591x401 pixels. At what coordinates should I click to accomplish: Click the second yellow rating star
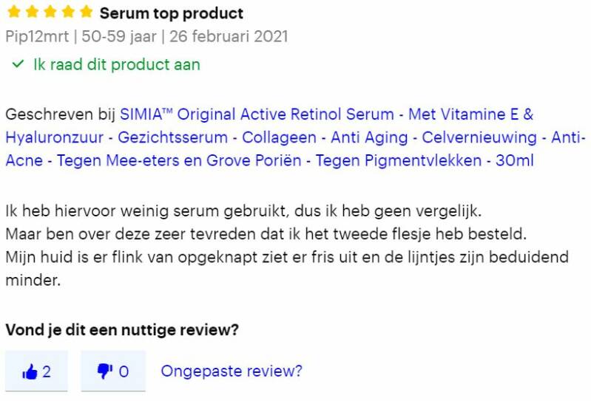click(x=31, y=13)
